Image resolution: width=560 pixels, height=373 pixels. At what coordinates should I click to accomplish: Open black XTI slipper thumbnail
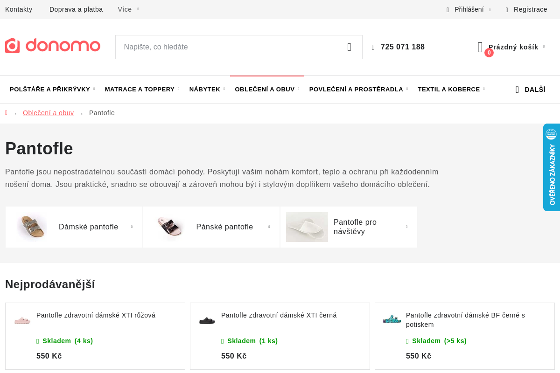[x=207, y=320]
